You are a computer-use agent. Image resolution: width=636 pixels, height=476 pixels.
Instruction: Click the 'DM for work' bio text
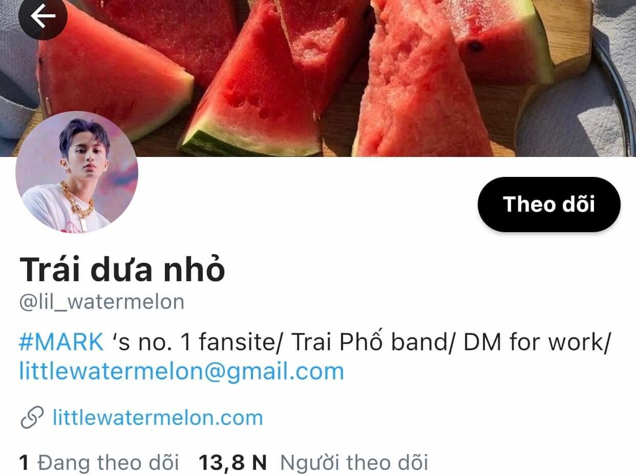pos(533,342)
